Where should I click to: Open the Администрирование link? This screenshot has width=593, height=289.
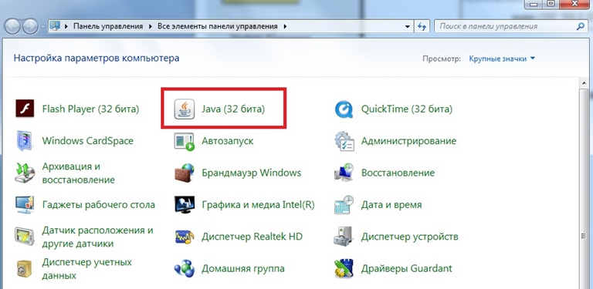click(408, 141)
